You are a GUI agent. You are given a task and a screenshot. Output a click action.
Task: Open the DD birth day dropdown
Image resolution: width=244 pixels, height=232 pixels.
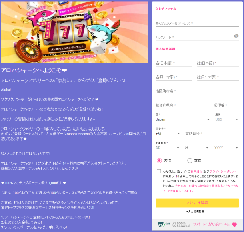pyautogui.click(x=168, y=148)
